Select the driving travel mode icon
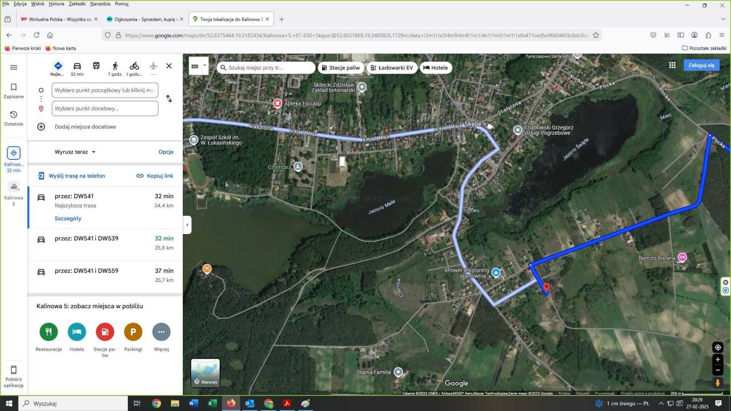 [77, 66]
